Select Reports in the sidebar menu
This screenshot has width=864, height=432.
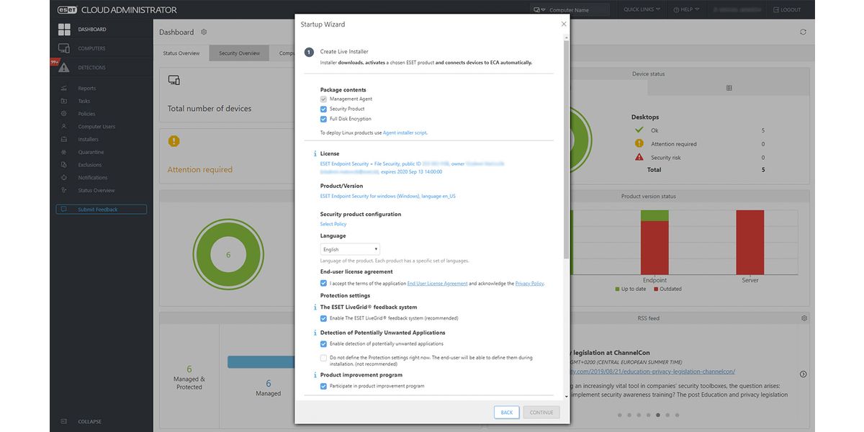click(87, 89)
